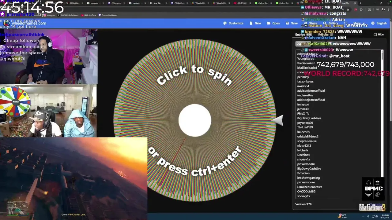Switch to the '(20) Kai Cenat' X tab
This screenshot has height=220, width=392.
[74, 3]
